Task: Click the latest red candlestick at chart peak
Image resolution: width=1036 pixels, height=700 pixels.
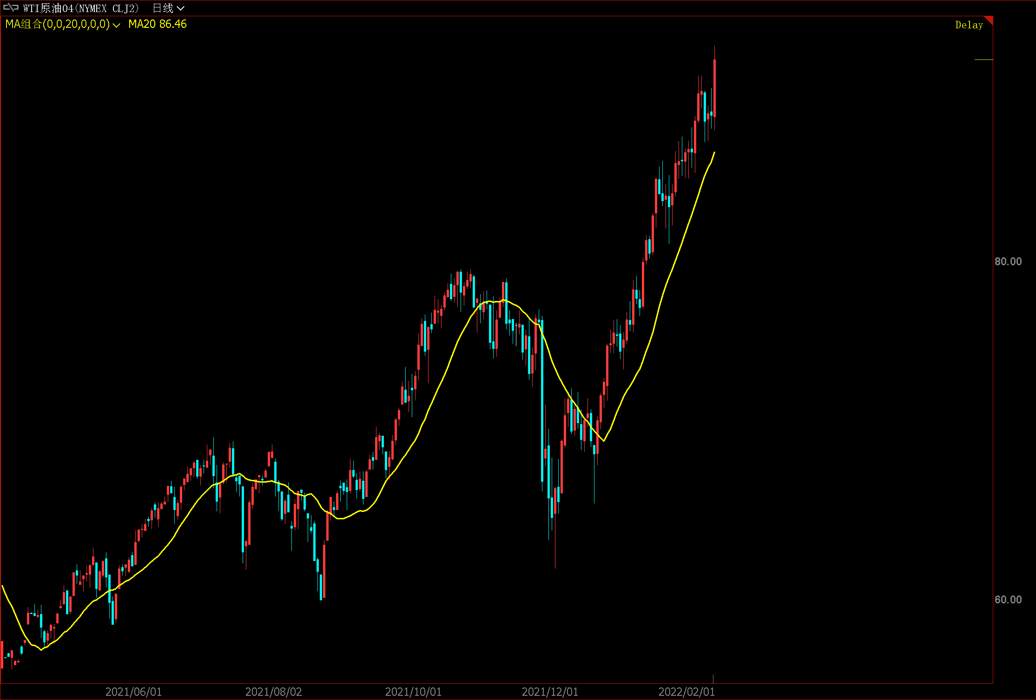Action: [x=714, y=88]
